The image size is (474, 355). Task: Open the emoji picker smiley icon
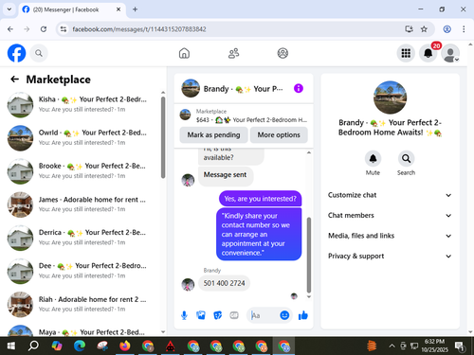pos(284,315)
